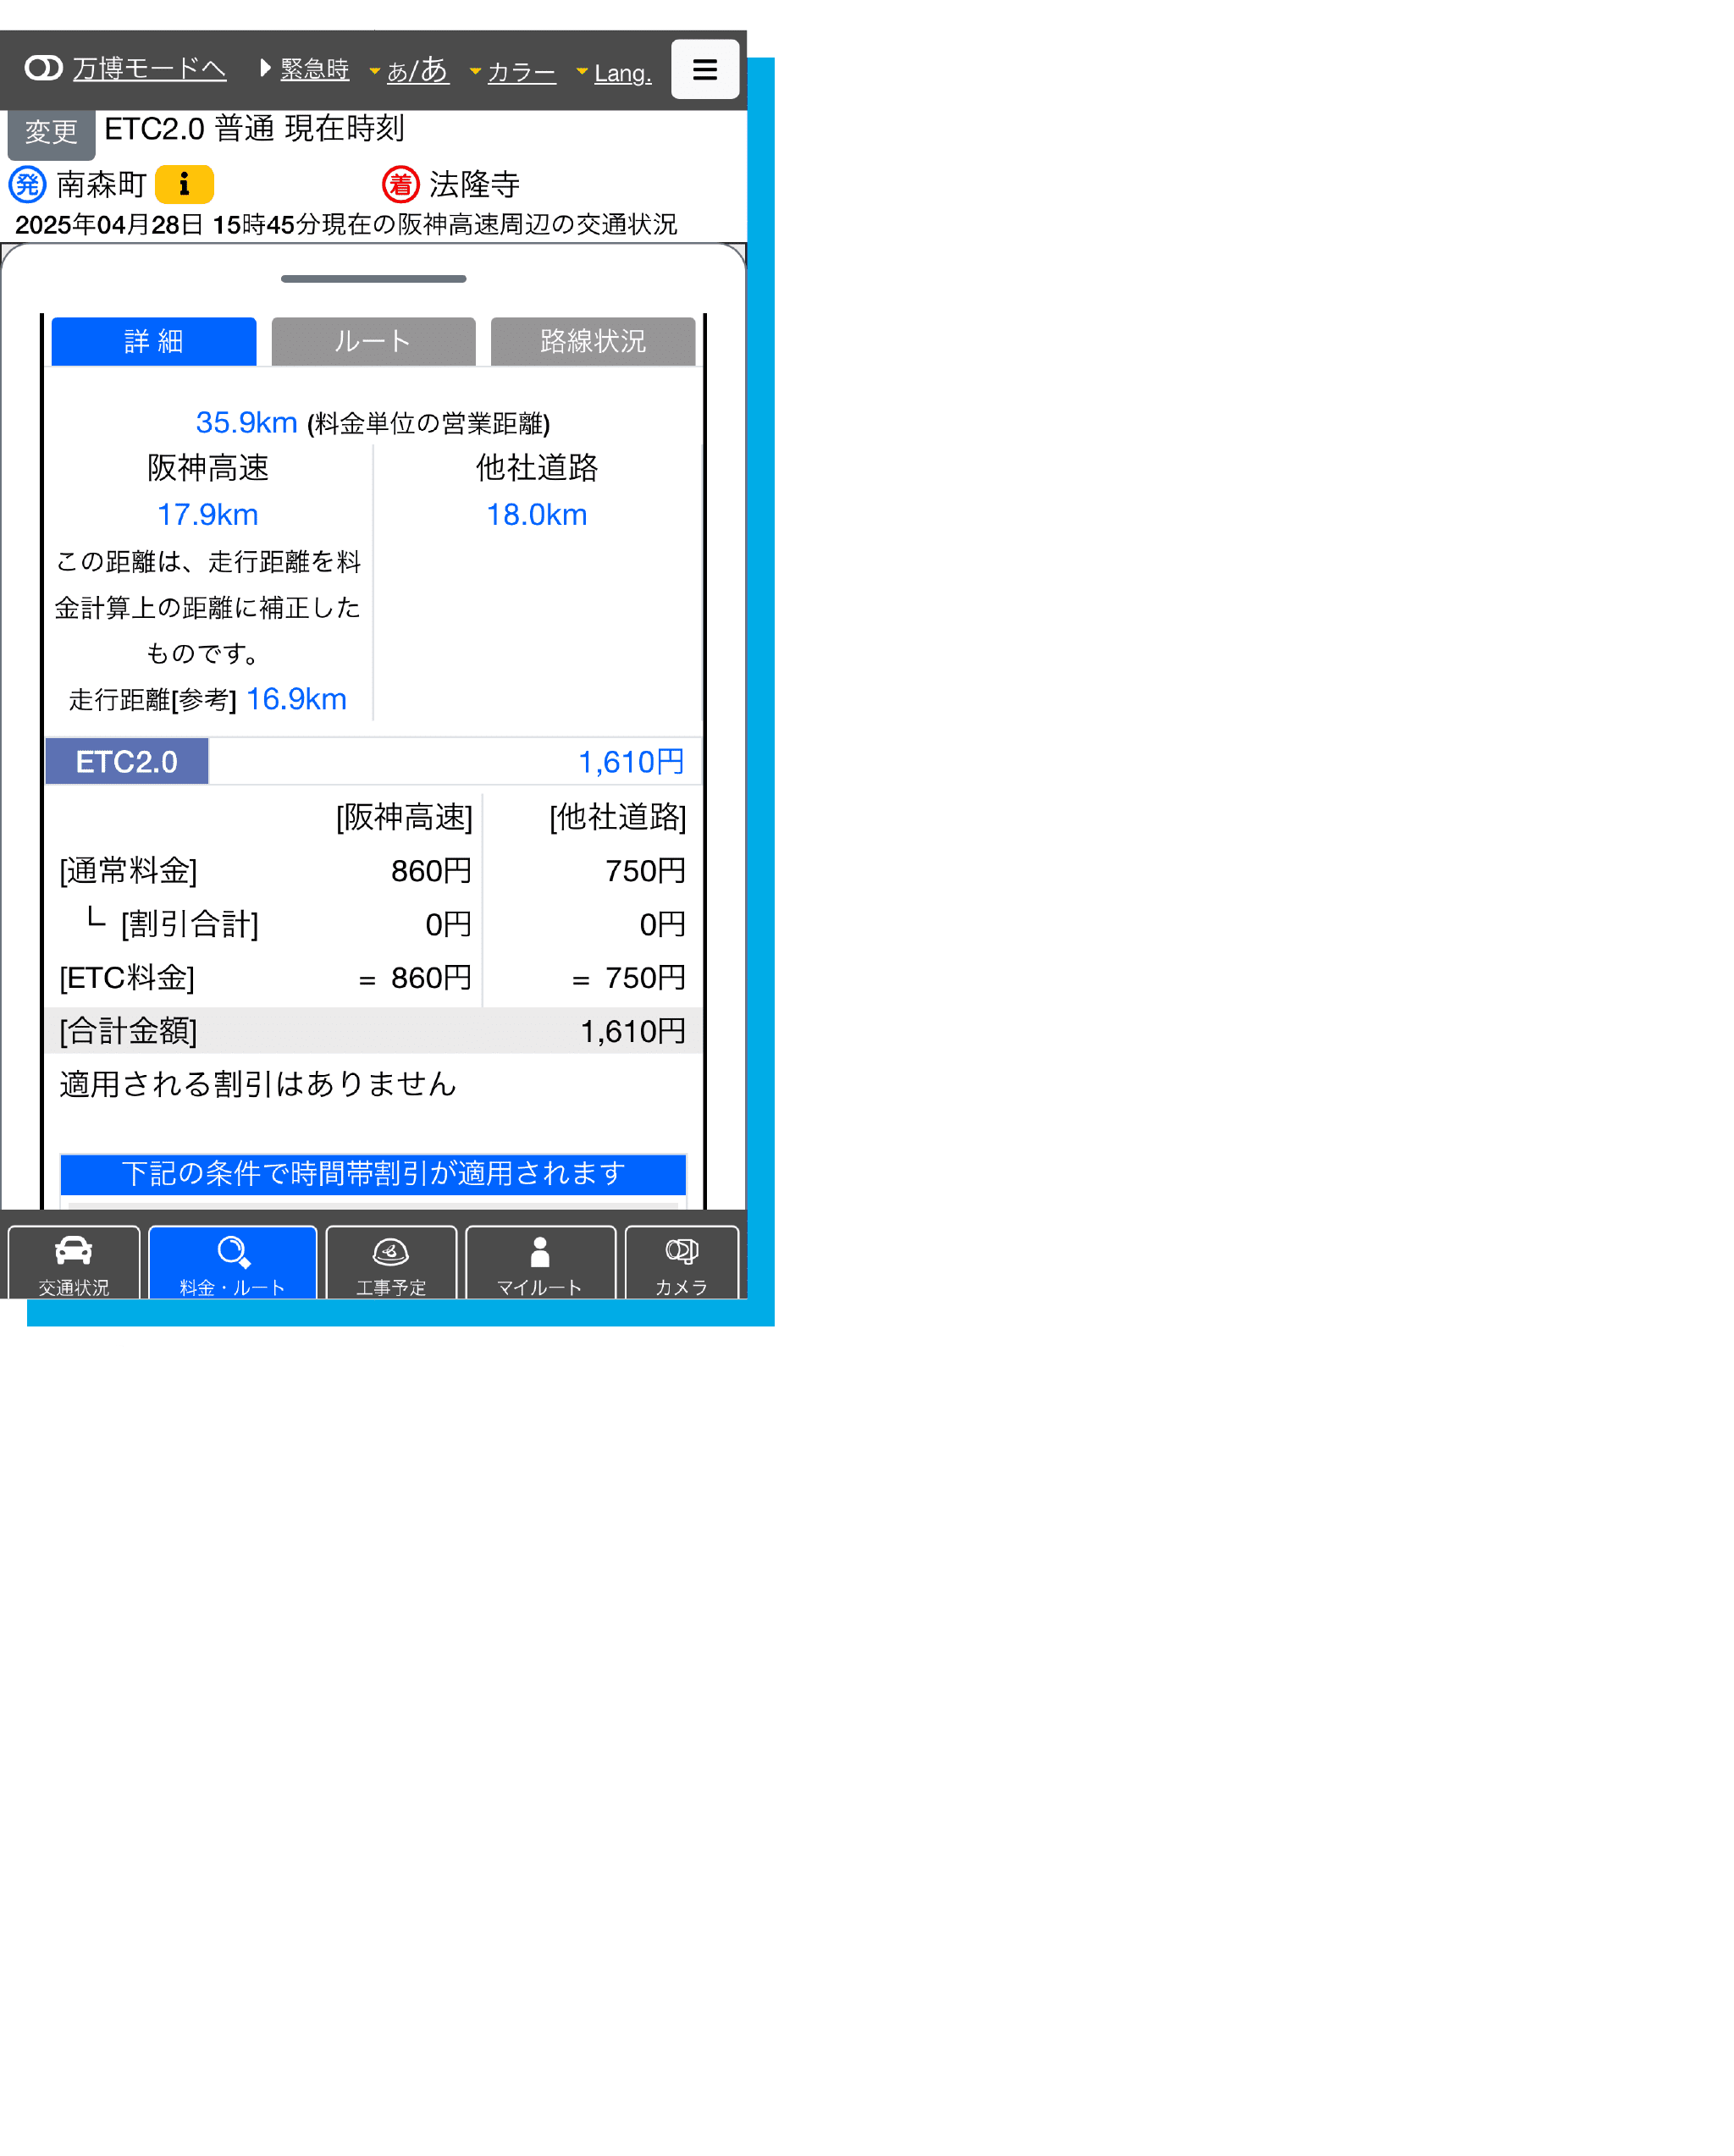Viewport: 1734px width, 2156px height.
Task: Grab the bottom sheet drag handle
Action: tap(374, 279)
